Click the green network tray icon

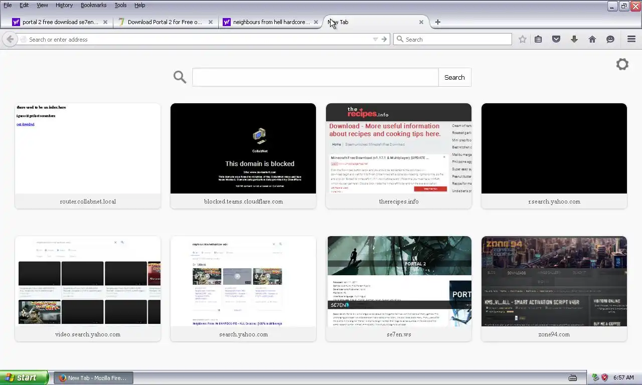pos(595,377)
